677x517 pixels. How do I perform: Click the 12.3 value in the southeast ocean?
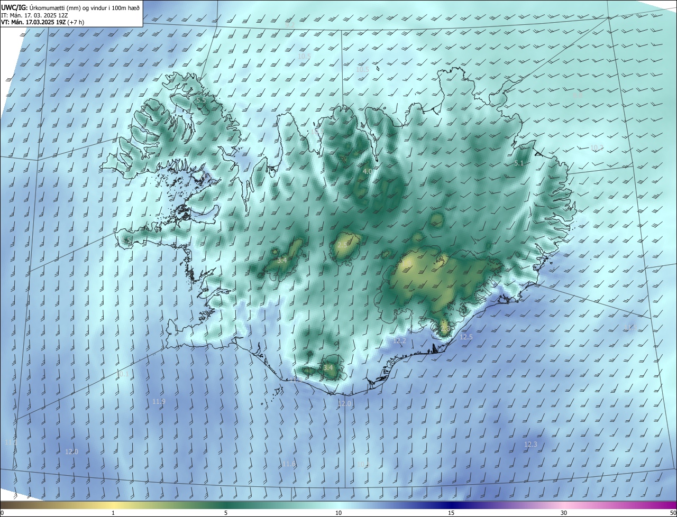click(x=530, y=445)
